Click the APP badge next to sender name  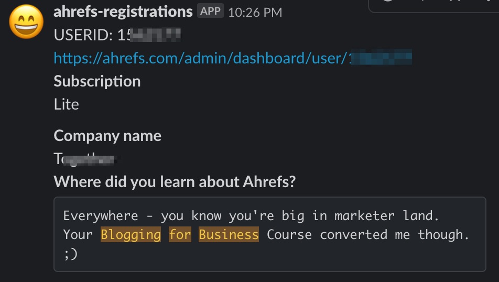click(210, 11)
